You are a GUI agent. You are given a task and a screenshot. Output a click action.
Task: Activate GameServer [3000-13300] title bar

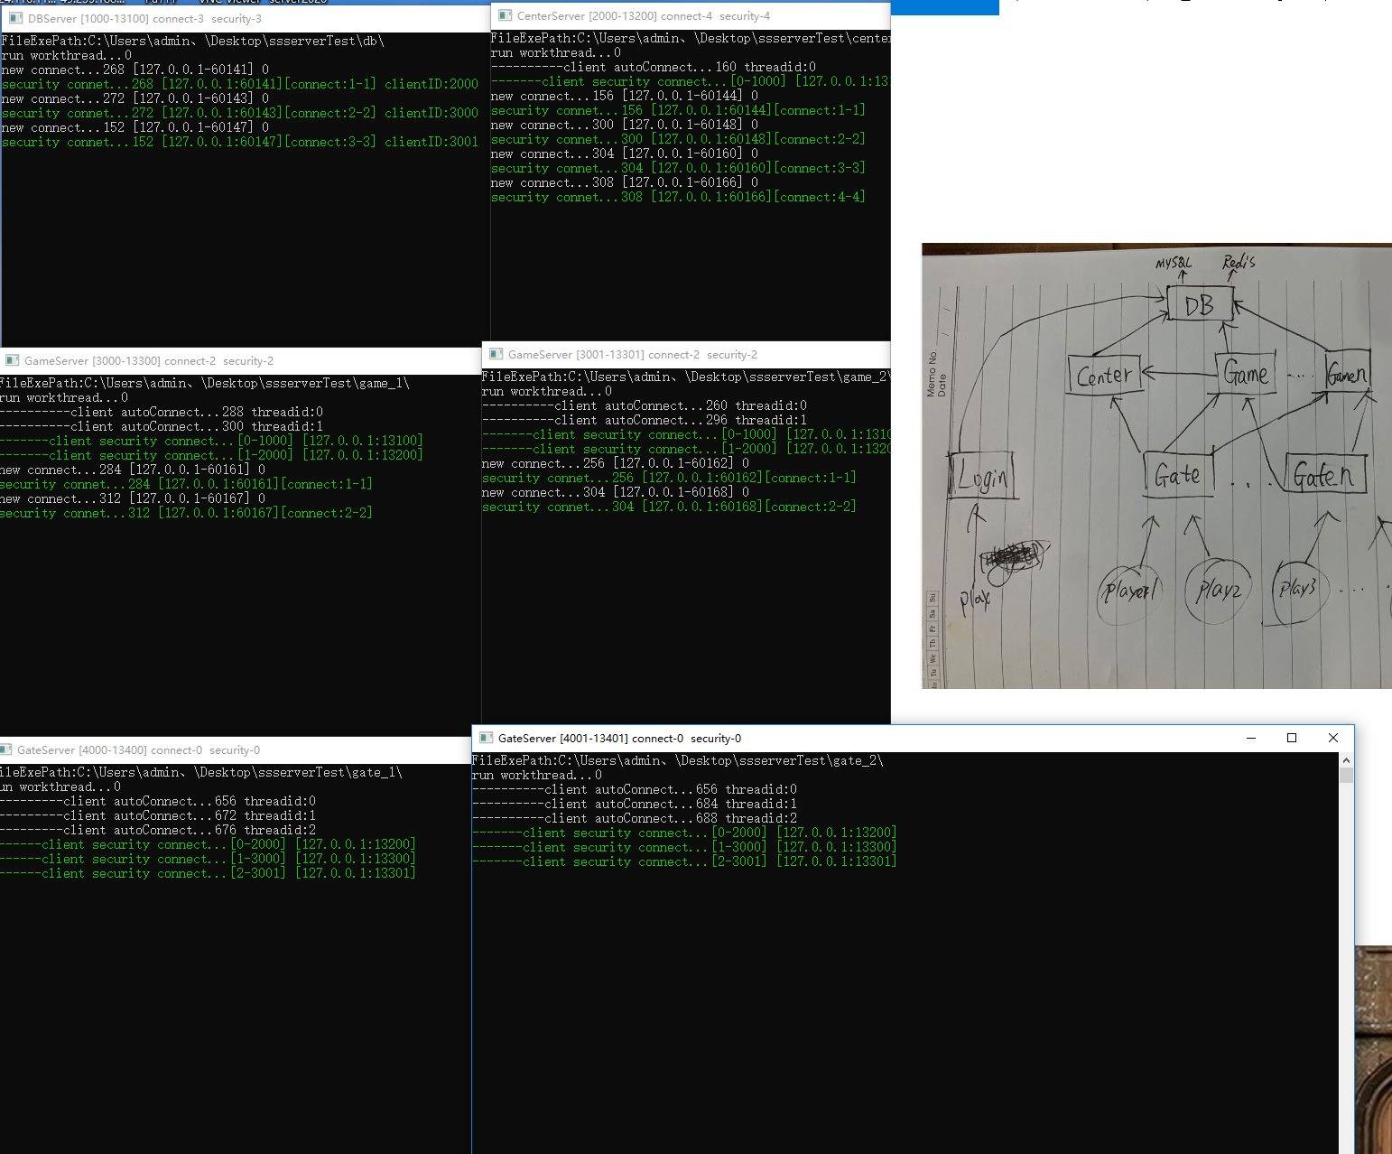[240, 360]
